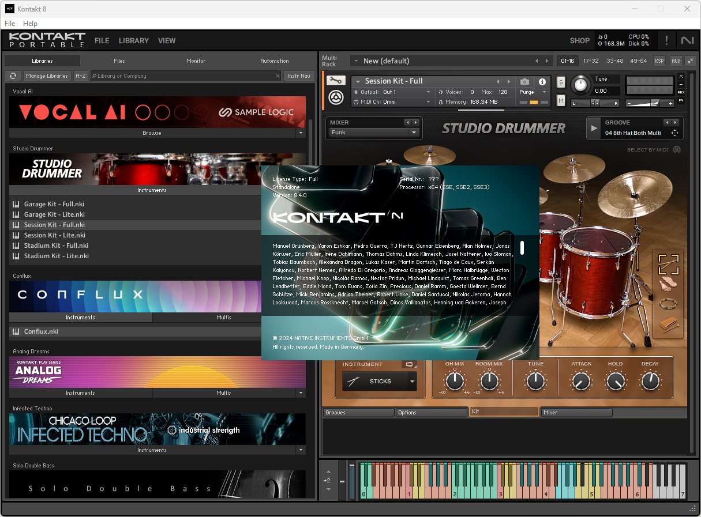Click the pan center icon between L and R
The width and height of the screenshot is (701, 517).
[x=595, y=103]
